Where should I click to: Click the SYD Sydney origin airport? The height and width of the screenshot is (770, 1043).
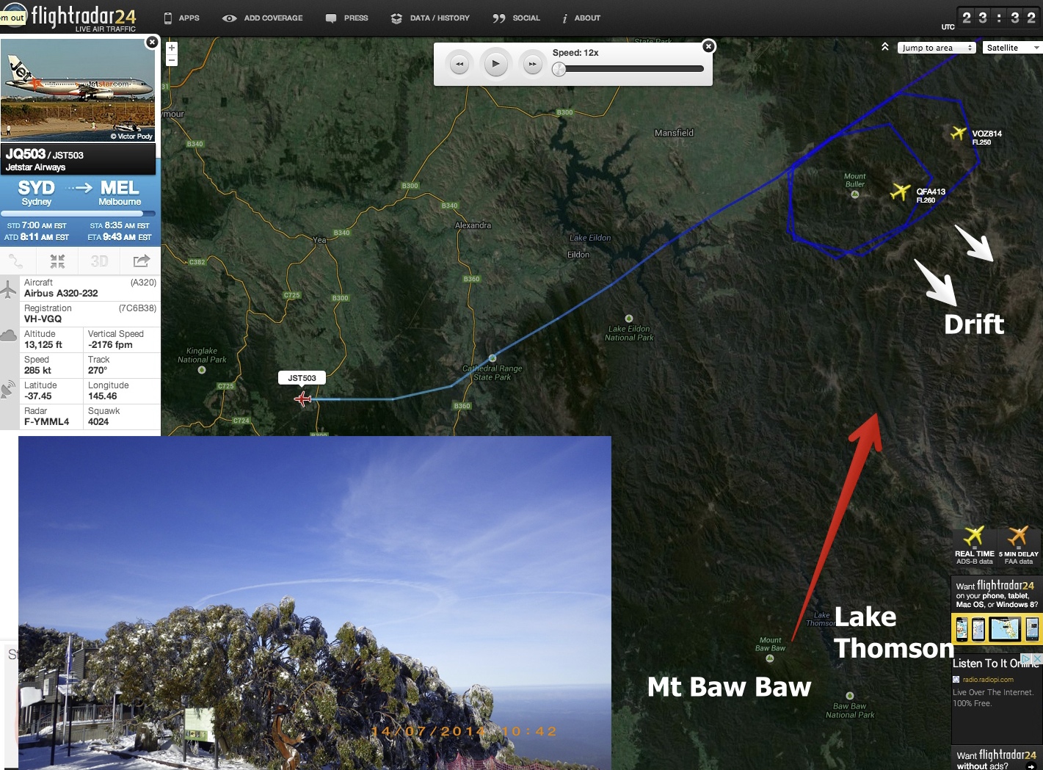click(x=37, y=192)
